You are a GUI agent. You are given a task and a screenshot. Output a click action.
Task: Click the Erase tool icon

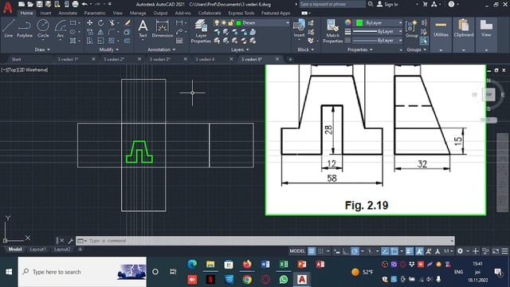[x=127, y=23]
